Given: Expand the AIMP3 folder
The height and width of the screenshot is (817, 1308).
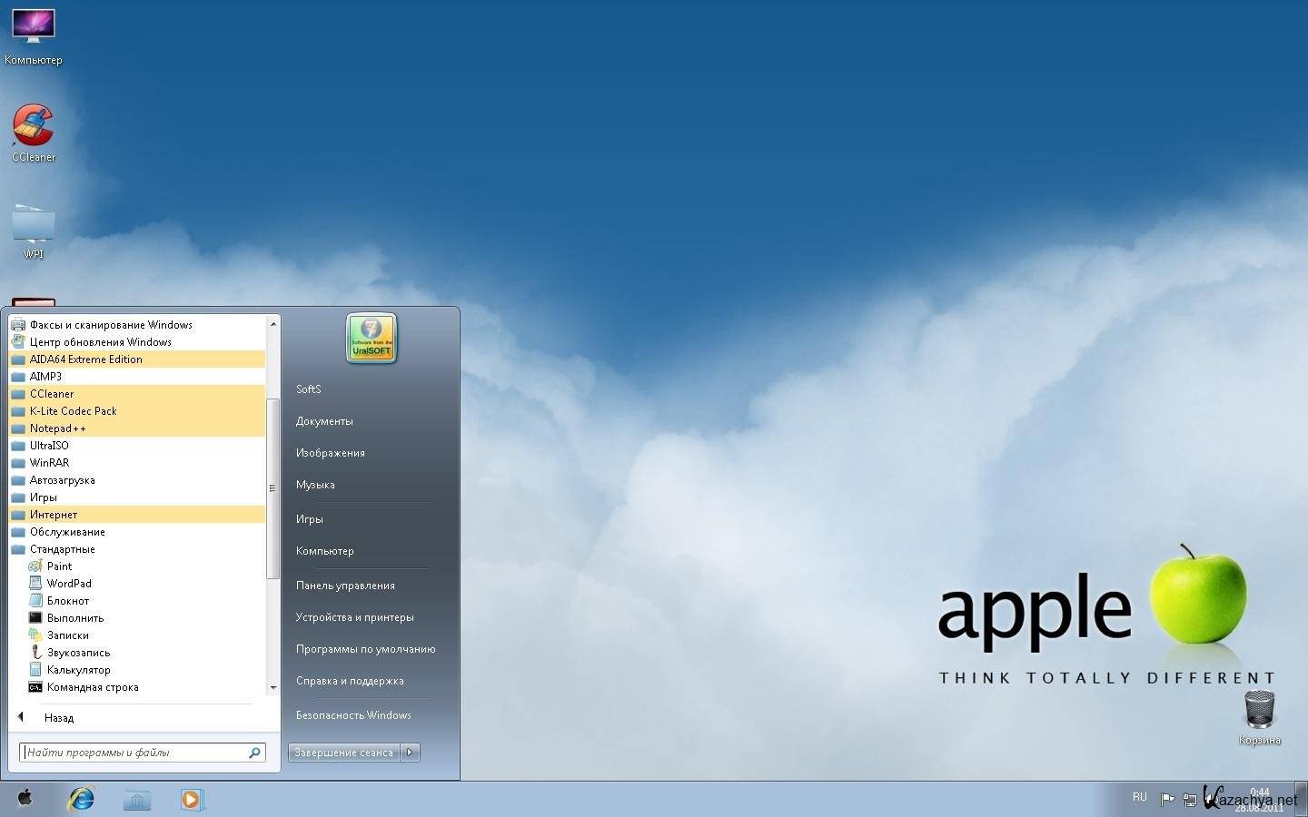Looking at the screenshot, I should [137, 377].
